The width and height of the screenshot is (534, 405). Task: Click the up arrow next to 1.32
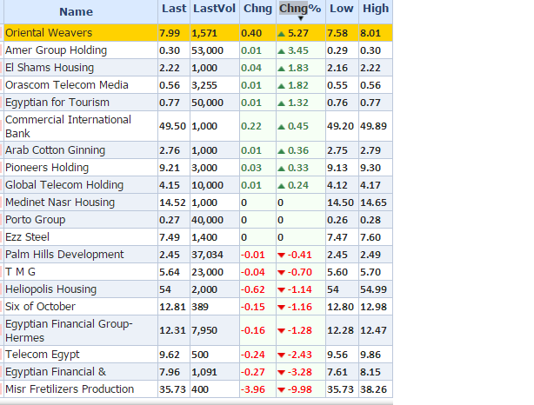[x=281, y=103]
